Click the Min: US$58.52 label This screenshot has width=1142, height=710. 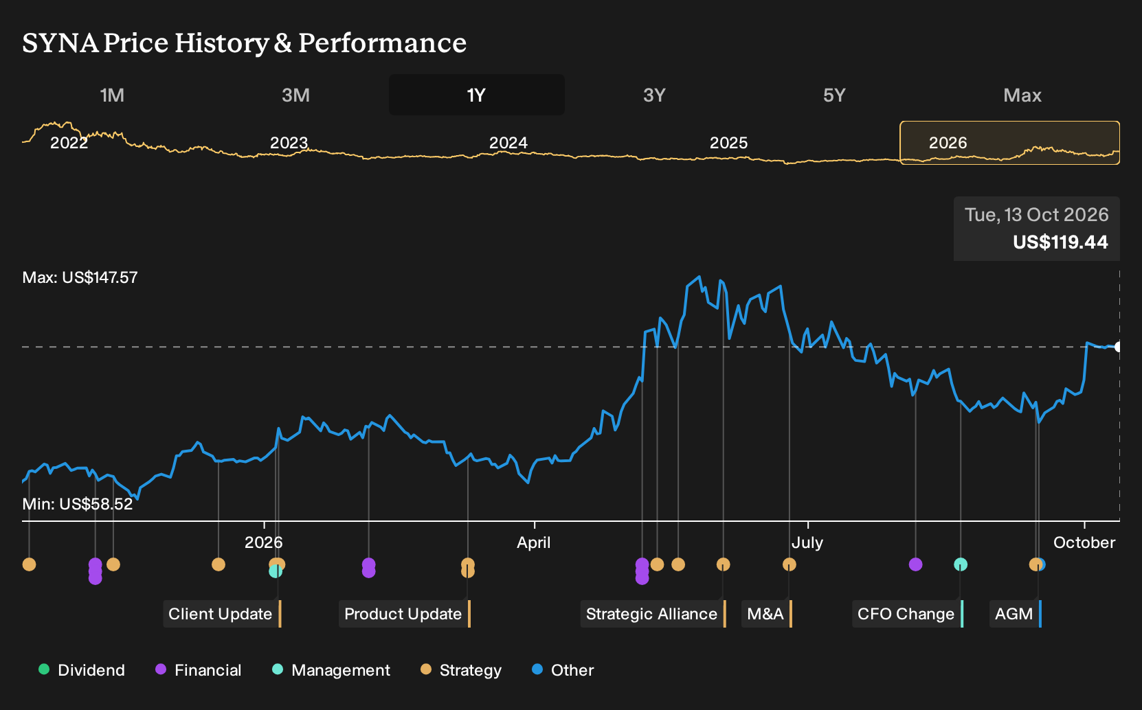78,504
